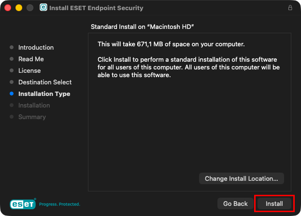Click the bullet next to Introduction

click(x=12, y=48)
